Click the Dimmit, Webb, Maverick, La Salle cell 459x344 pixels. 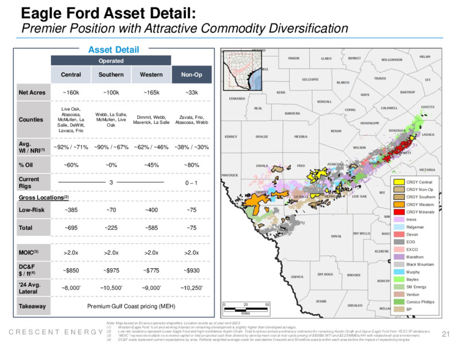pyautogui.click(x=151, y=120)
